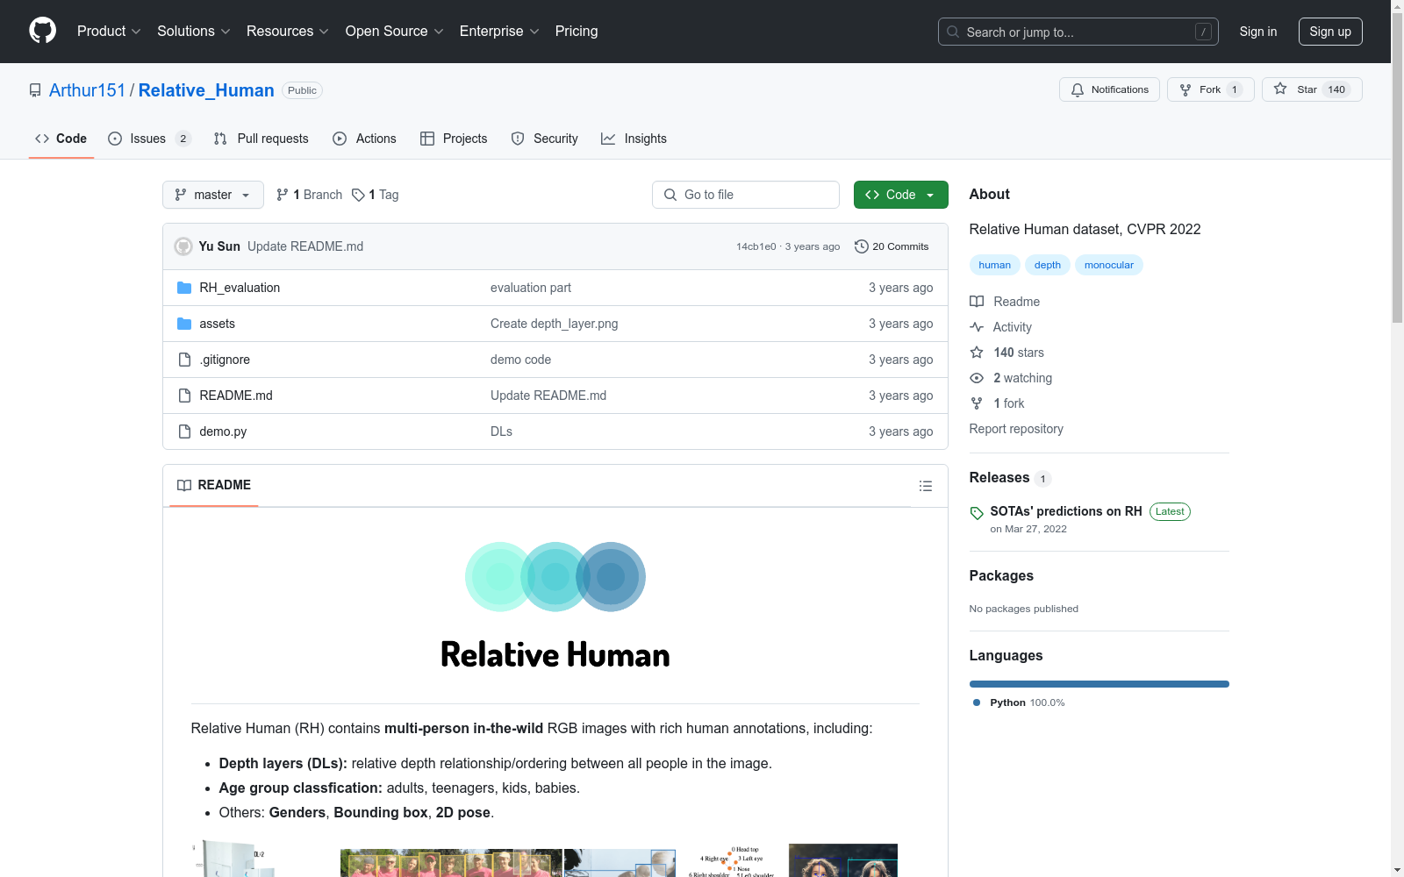The height and width of the screenshot is (877, 1404).
Task: Open the 'Create depth_layer.png' commit message
Action: pos(555,324)
